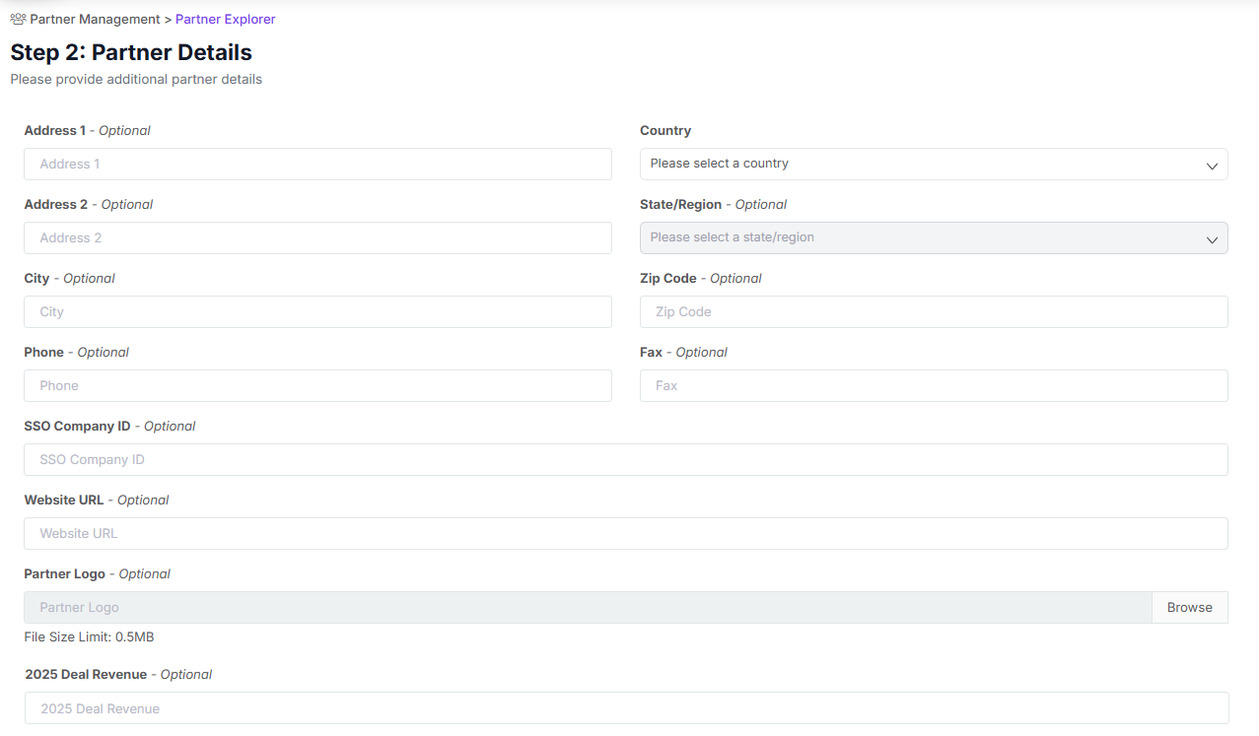1259x736 pixels.
Task: Click the Step 2: Partner Details heading
Action: tap(130, 52)
